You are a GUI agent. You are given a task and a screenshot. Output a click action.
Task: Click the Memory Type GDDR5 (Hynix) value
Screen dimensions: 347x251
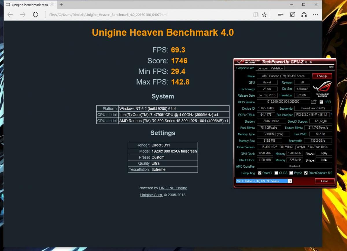click(274, 134)
